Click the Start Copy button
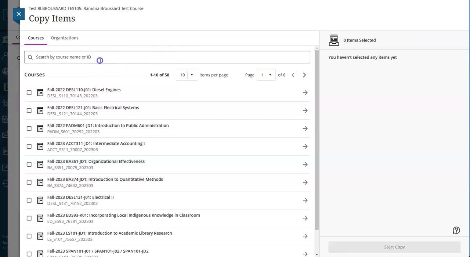The image size is (470, 257). 394,247
